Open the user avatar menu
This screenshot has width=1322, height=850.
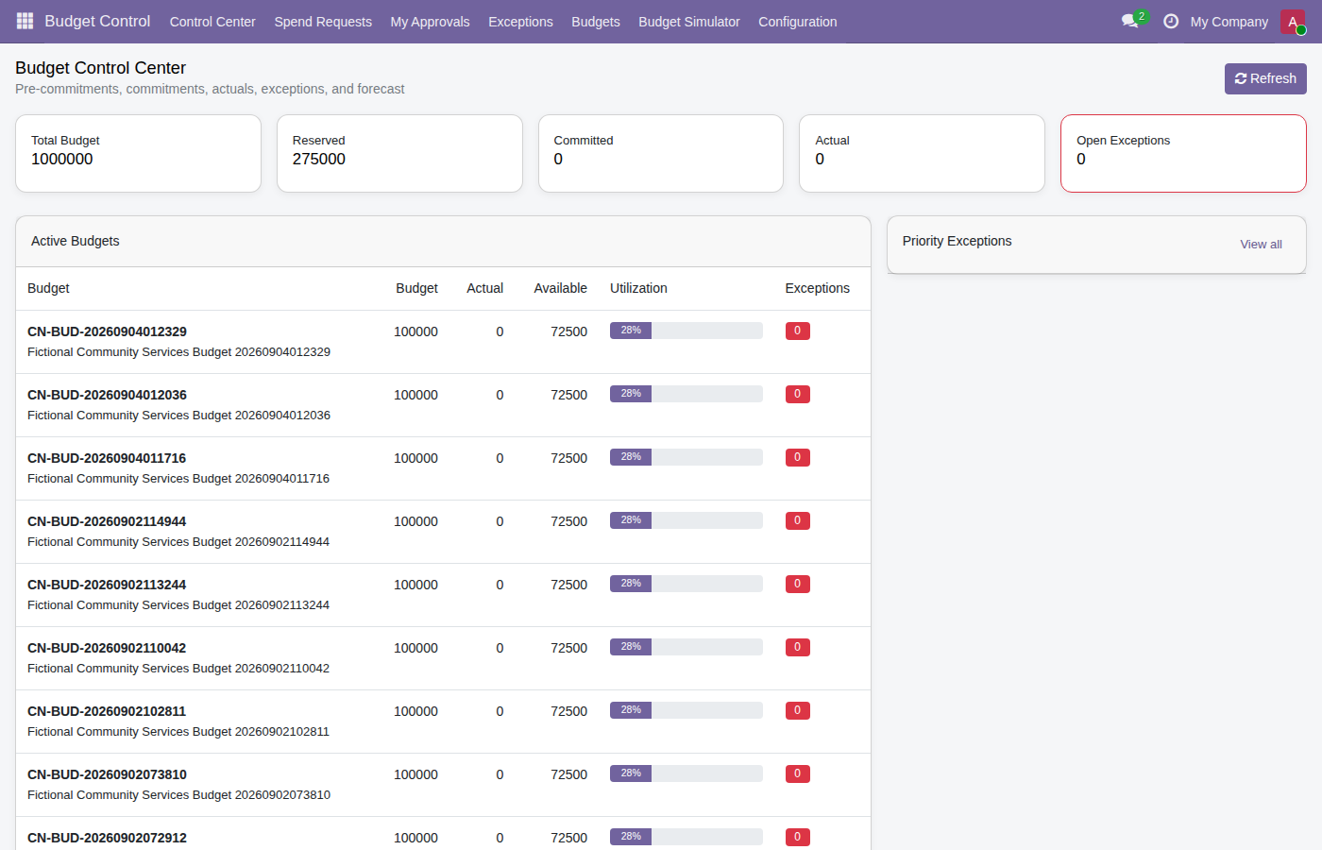1293,22
